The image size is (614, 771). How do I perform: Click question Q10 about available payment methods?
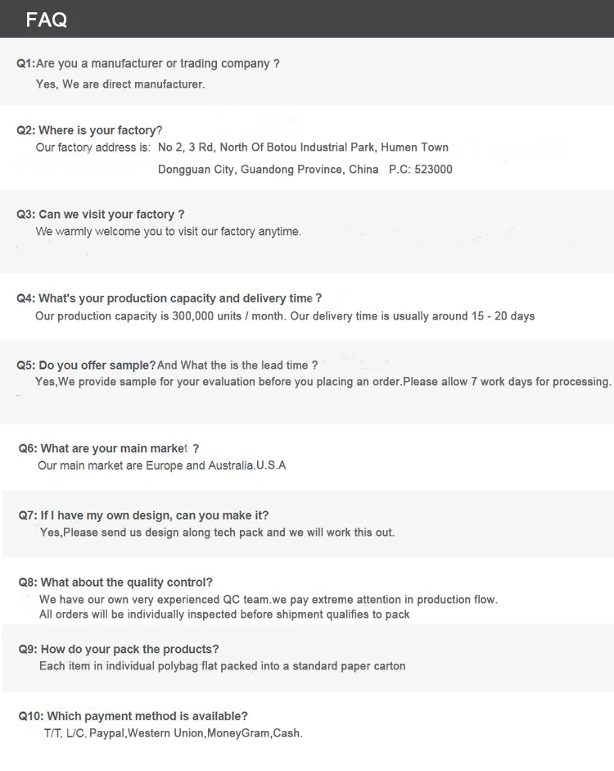coord(133,716)
